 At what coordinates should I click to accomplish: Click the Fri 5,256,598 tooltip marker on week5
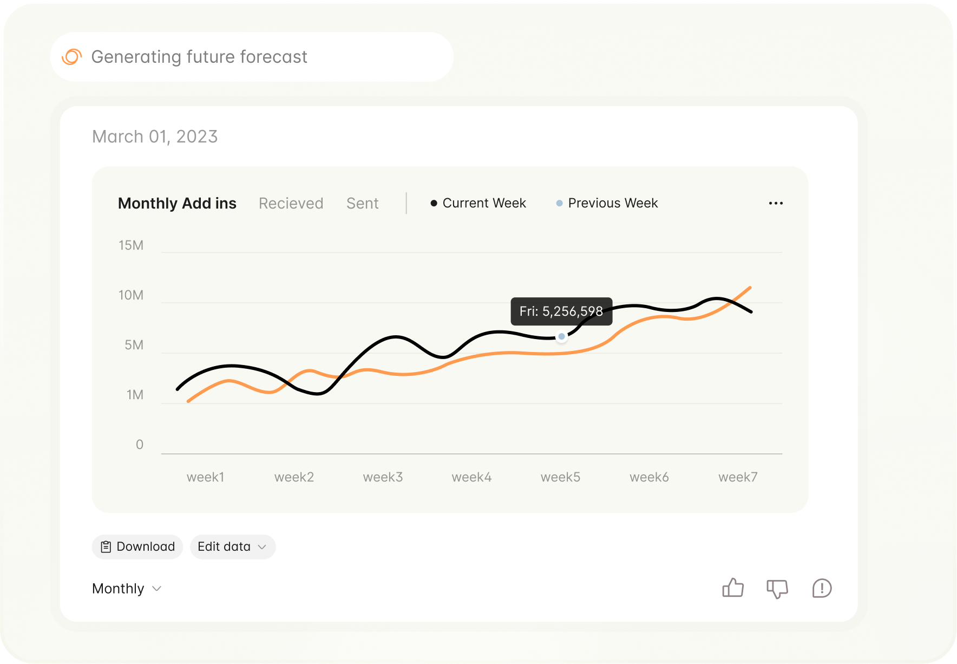pos(561,336)
